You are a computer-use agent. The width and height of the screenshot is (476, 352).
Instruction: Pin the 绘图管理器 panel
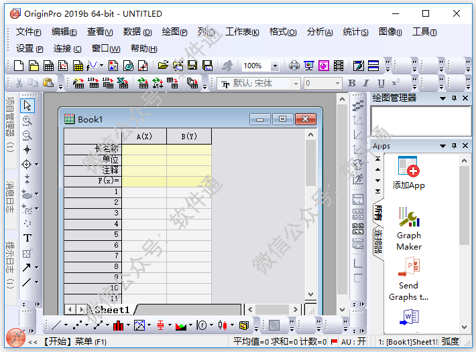pyautogui.click(x=454, y=98)
